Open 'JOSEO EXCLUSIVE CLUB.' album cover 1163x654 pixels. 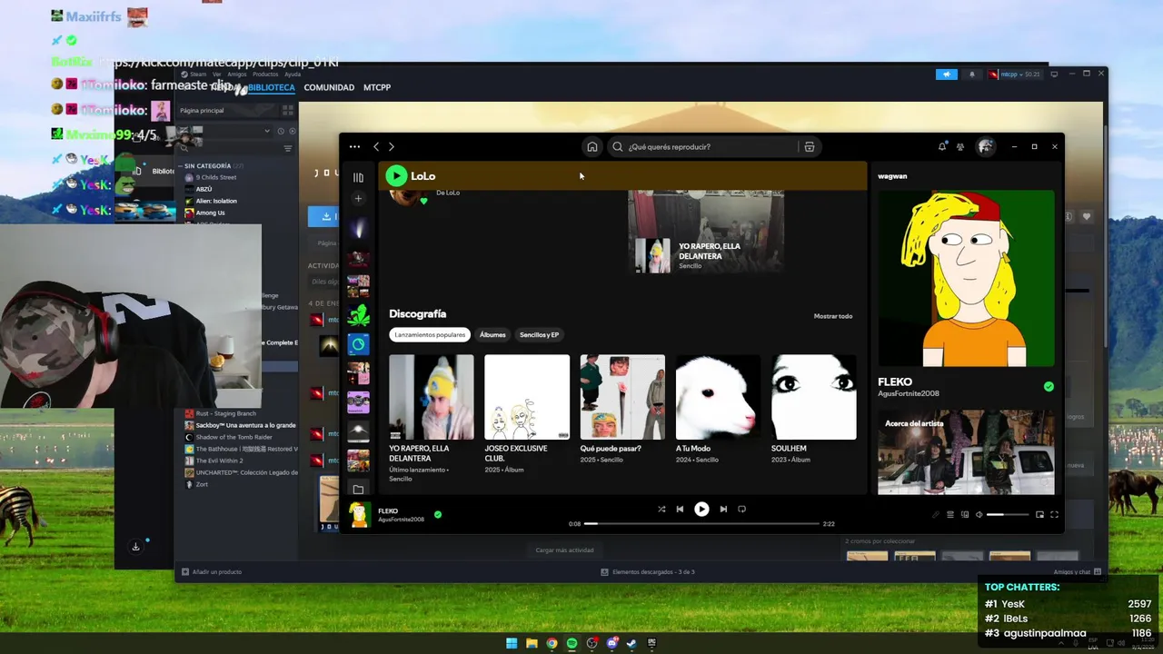527,397
